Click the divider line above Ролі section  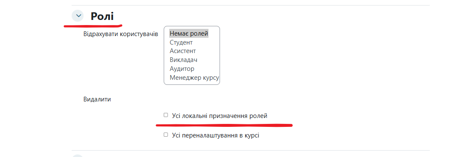pyautogui.click(x=251, y=6)
